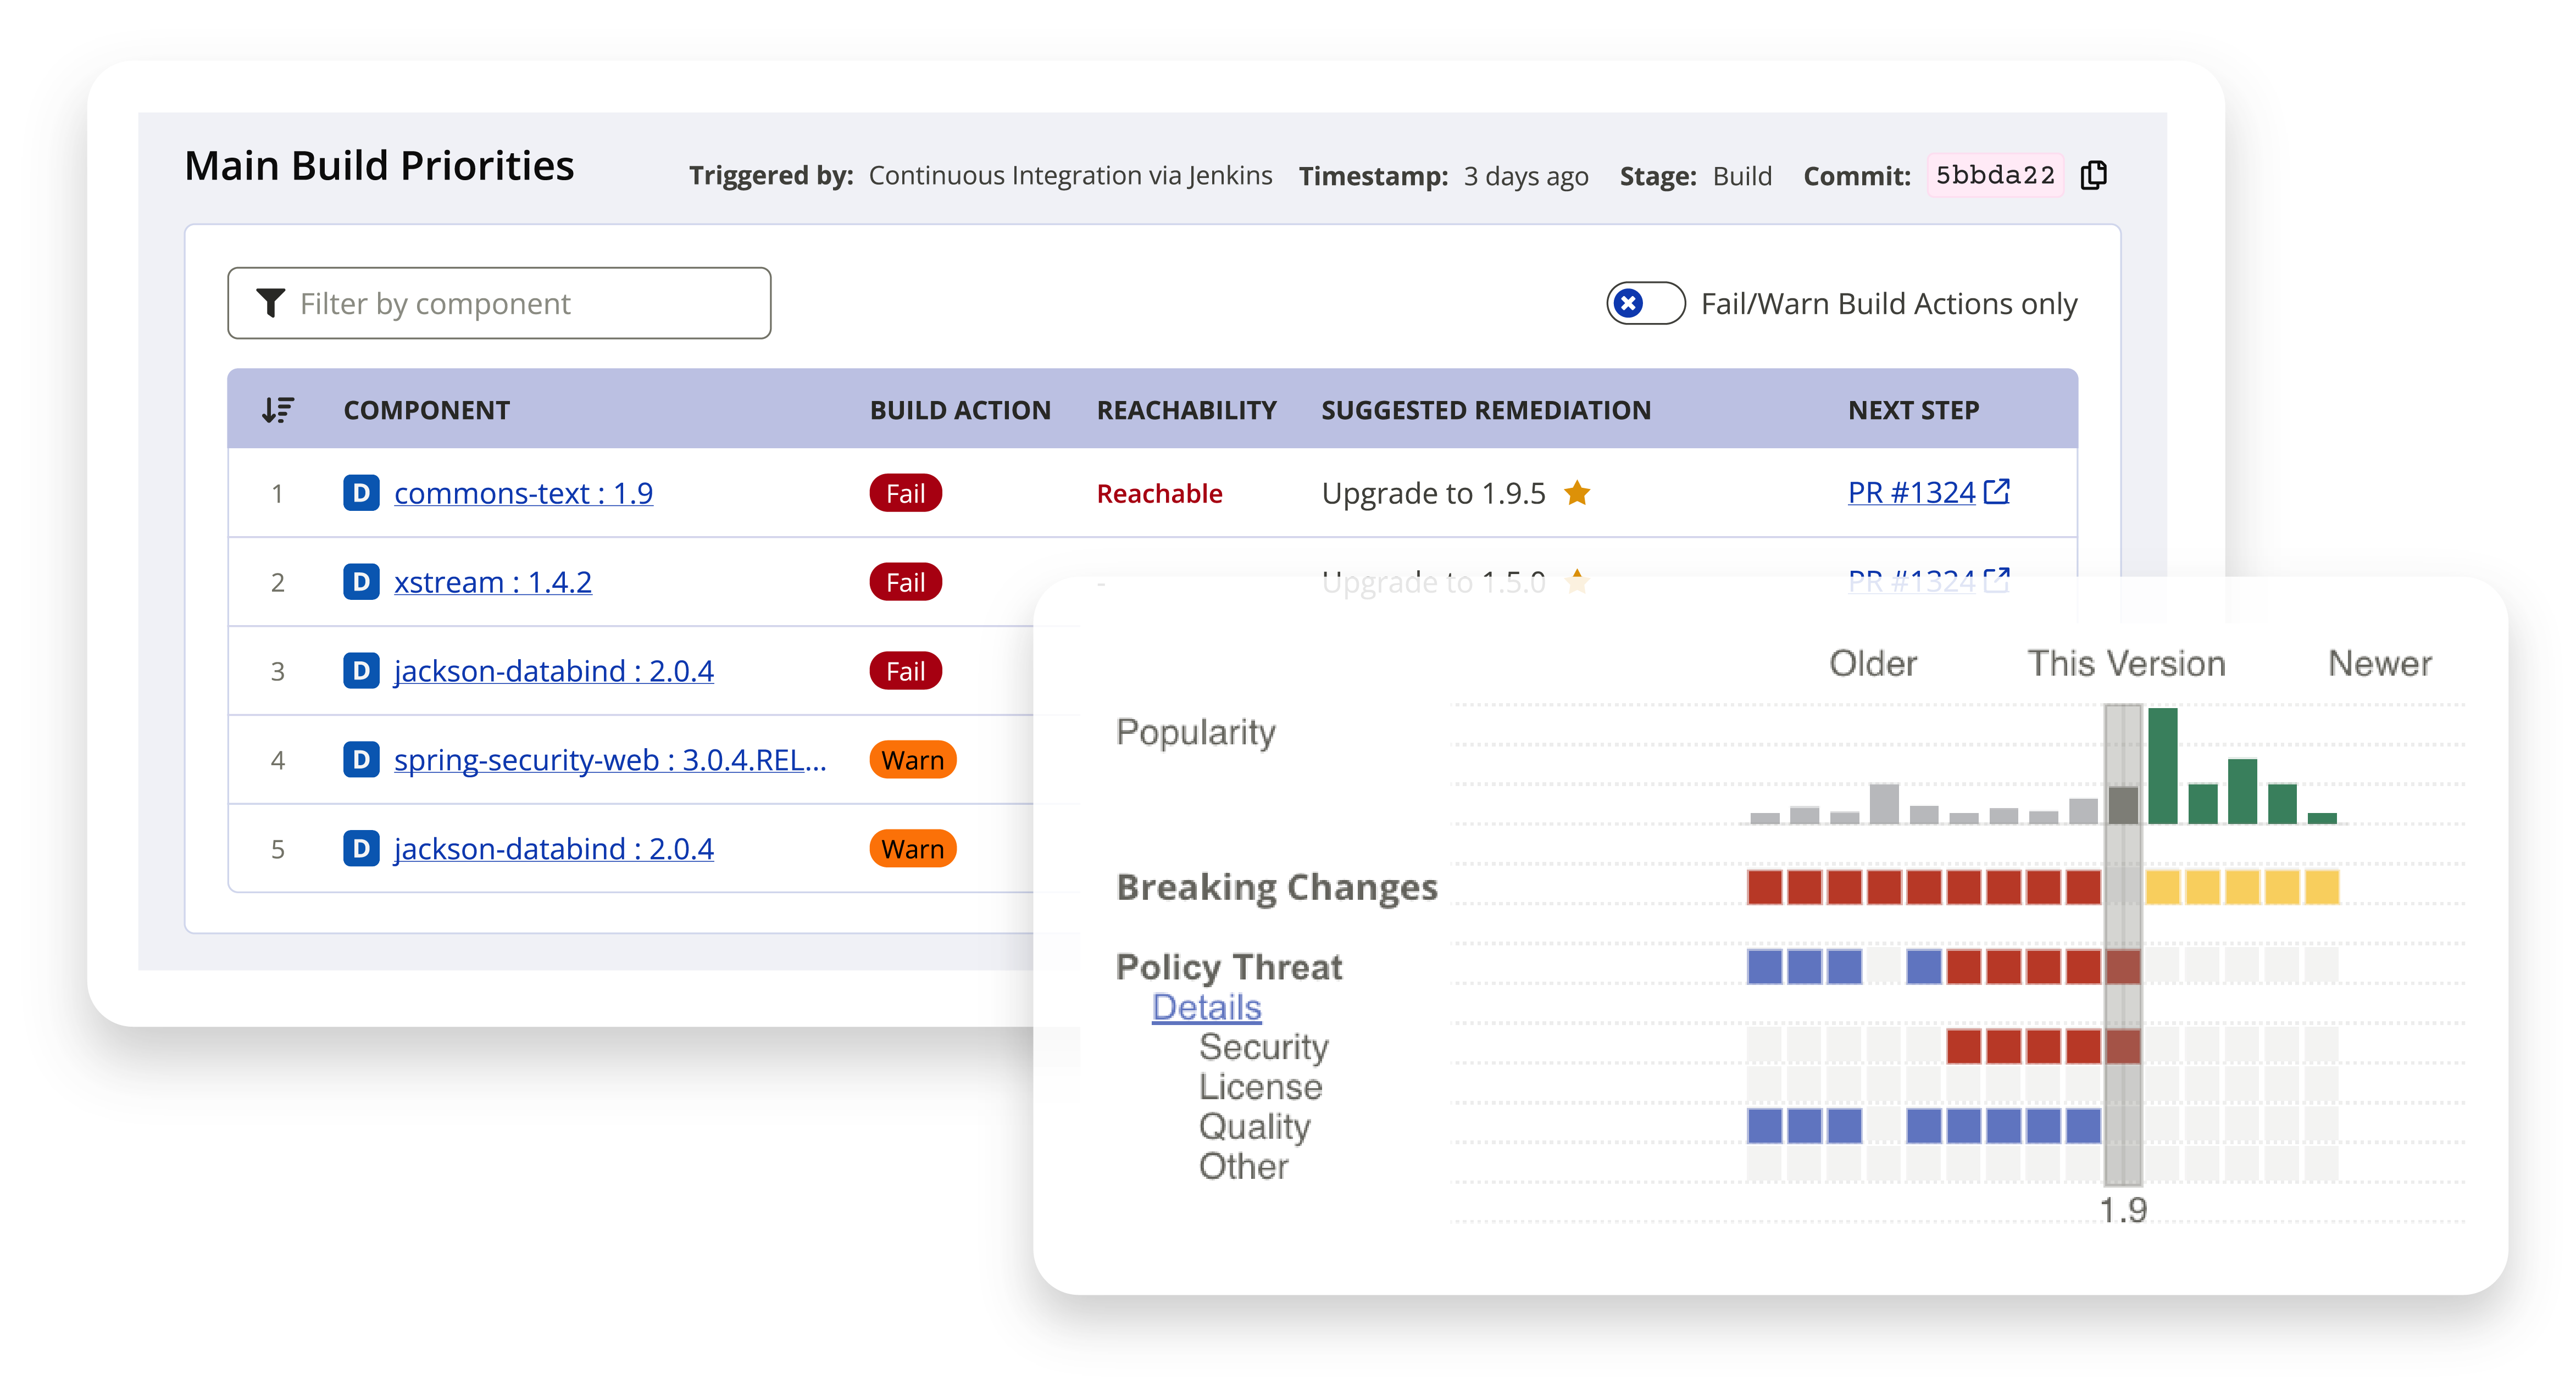Open row 3 jackson-databind : 2.0.4 link
The image size is (2576, 1392).
pyautogui.click(x=553, y=671)
